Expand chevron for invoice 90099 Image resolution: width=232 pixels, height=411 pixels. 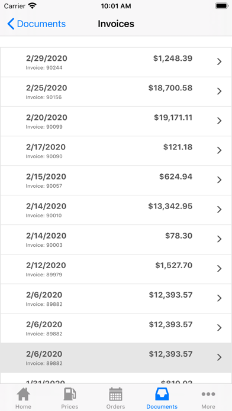click(x=220, y=121)
